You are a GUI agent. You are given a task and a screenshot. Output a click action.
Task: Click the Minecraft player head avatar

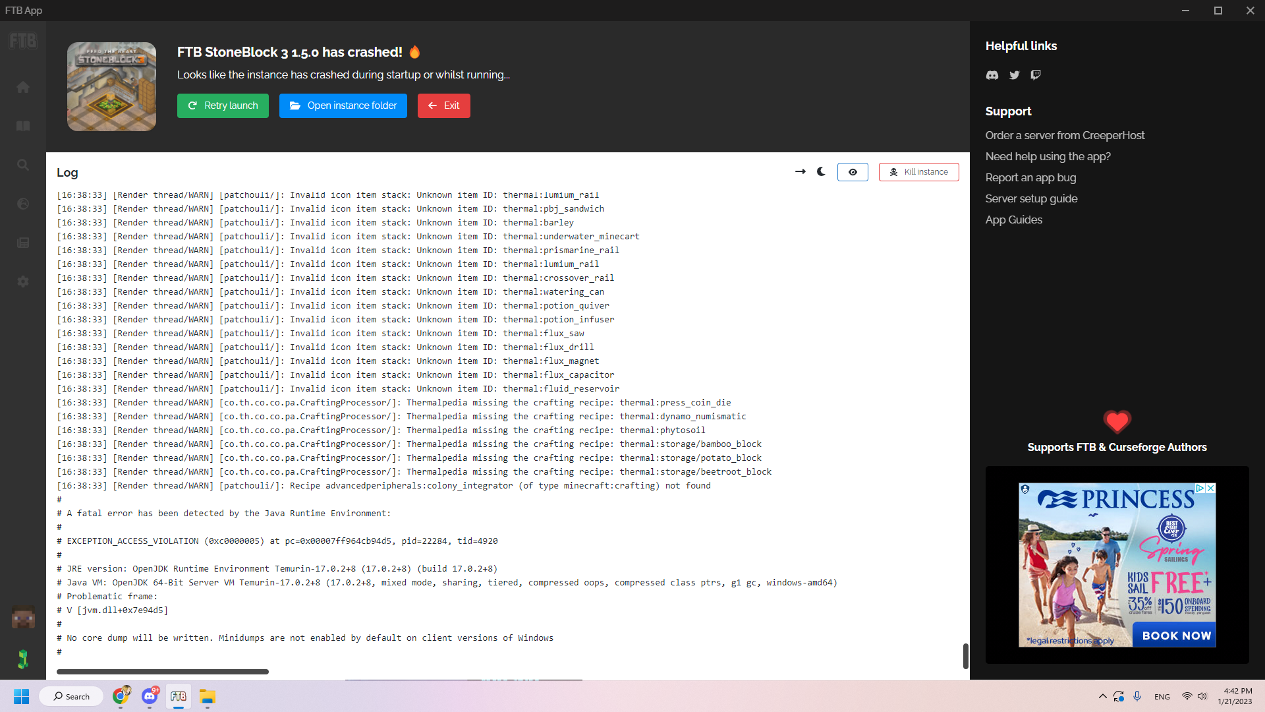(23, 618)
